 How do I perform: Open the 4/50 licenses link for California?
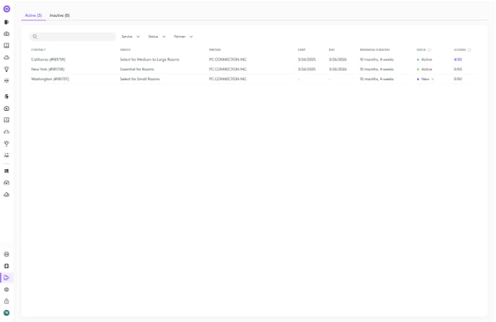457,59
